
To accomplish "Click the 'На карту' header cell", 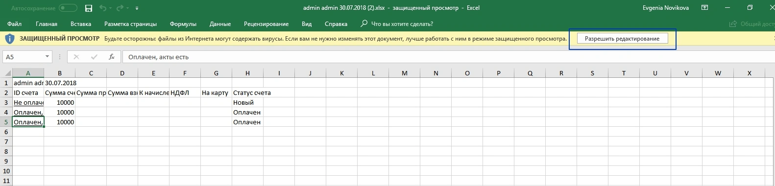I will pyautogui.click(x=216, y=93).
